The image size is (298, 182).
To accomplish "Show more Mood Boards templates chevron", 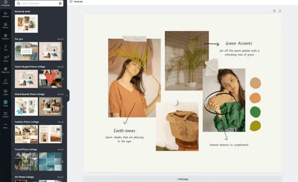I will pos(63,106).
